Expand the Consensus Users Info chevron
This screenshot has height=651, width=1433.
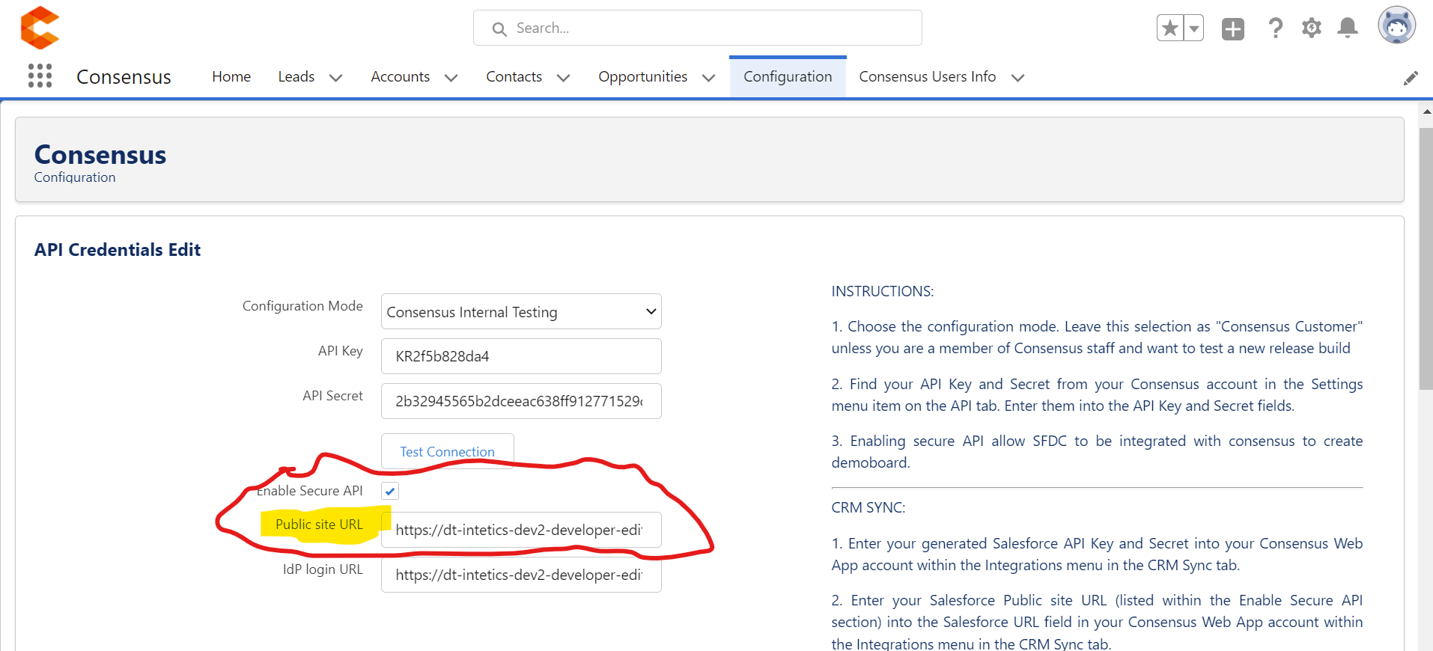coord(1017,78)
